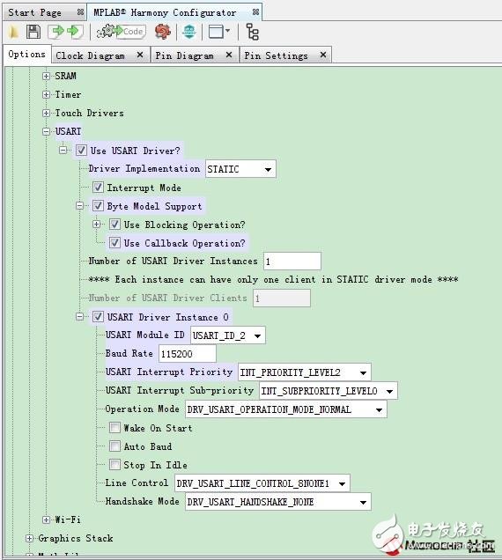The image size is (502, 560).
Task: Switch to the Clock Diagram tab
Action: pyautogui.click(x=91, y=55)
